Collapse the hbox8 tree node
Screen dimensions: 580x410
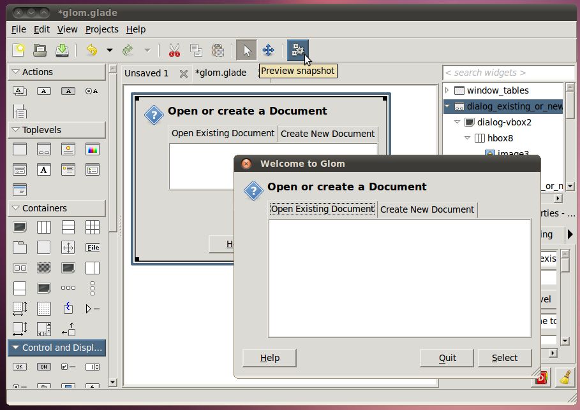coord(467,138)
